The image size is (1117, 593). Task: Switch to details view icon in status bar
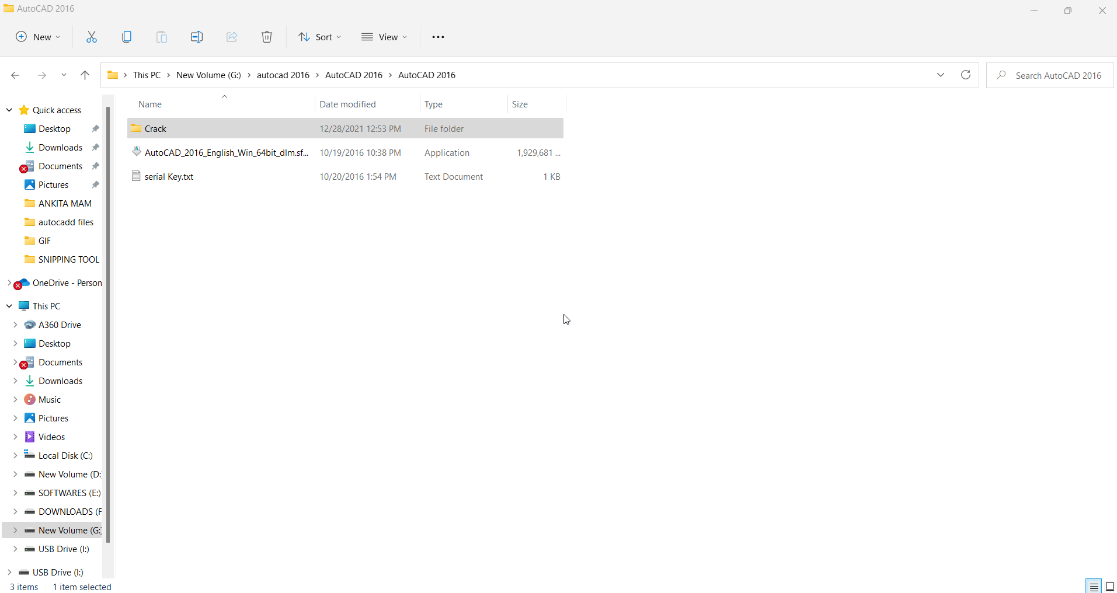point(1094,587)
